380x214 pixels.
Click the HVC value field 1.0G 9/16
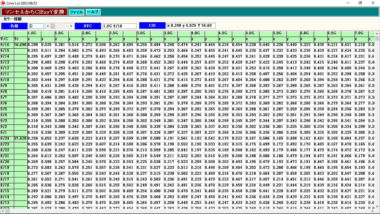pos(119,26)
